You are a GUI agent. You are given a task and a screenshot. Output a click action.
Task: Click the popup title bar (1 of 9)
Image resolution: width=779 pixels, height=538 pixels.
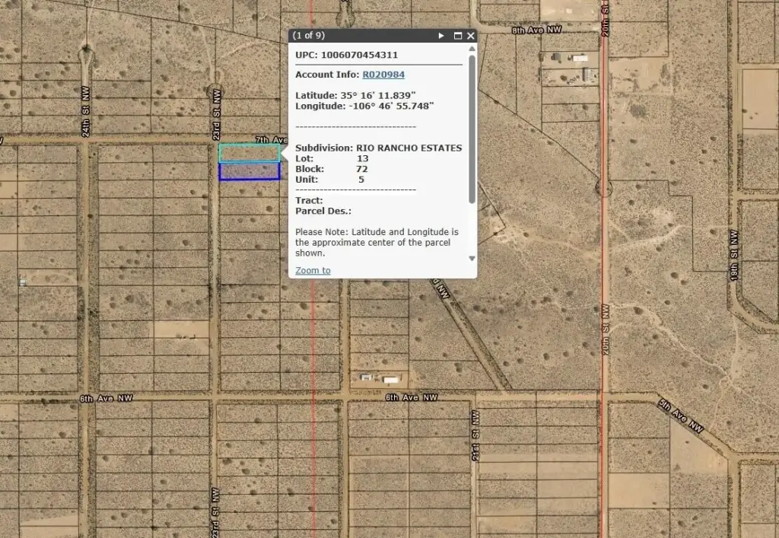[358, 36]
